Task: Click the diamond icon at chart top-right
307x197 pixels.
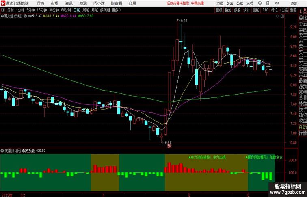Action: (x=277, y=16)
